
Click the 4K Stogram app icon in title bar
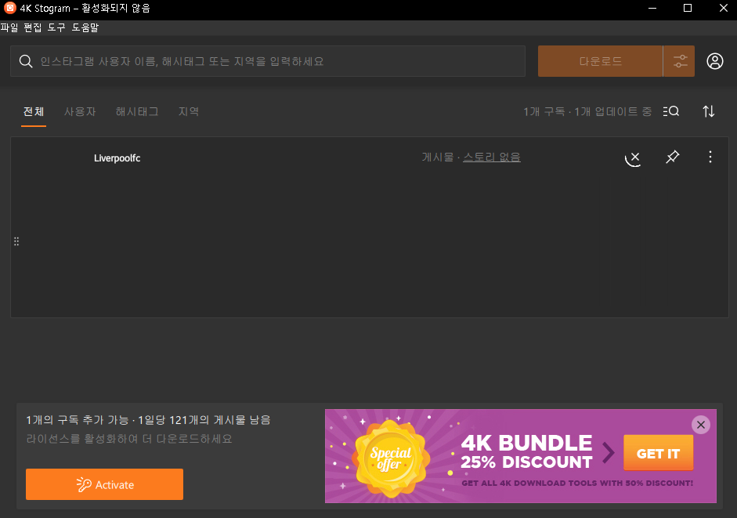click(x=9, y=8)
